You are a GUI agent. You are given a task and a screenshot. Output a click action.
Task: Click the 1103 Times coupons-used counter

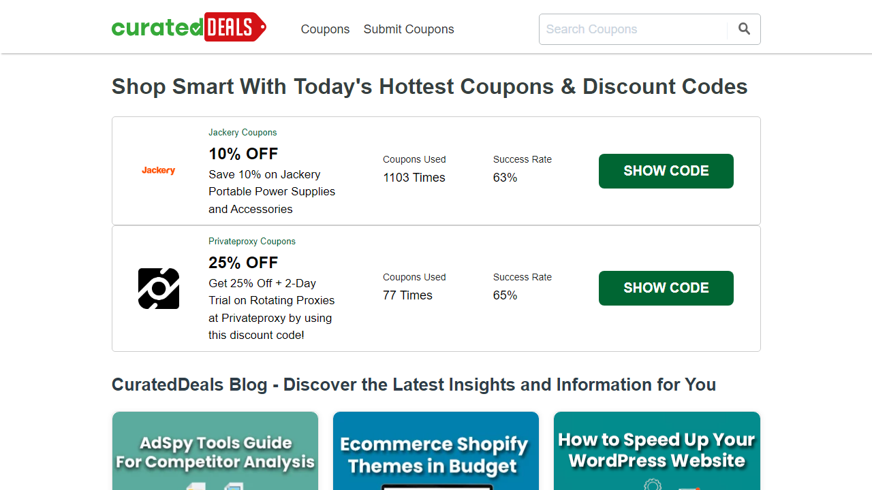pos(414,178)
